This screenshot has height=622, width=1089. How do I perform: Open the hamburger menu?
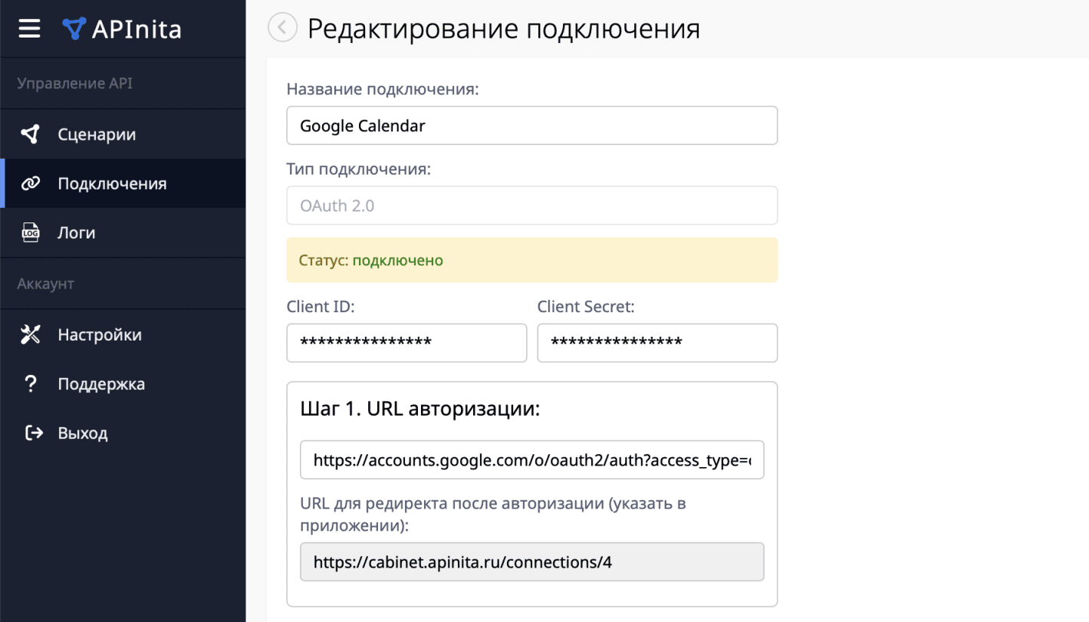tap(29, 28)
